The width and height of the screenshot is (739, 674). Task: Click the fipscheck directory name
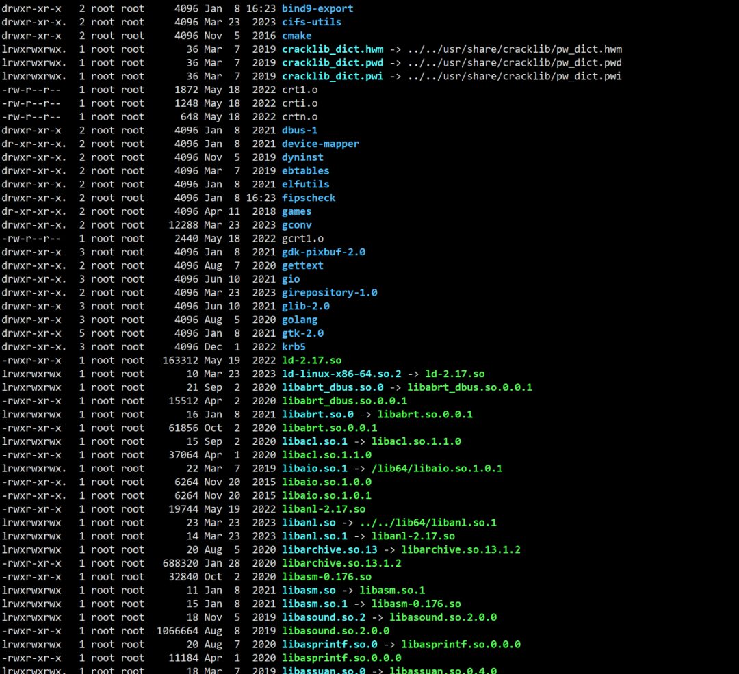pos(309,198)
